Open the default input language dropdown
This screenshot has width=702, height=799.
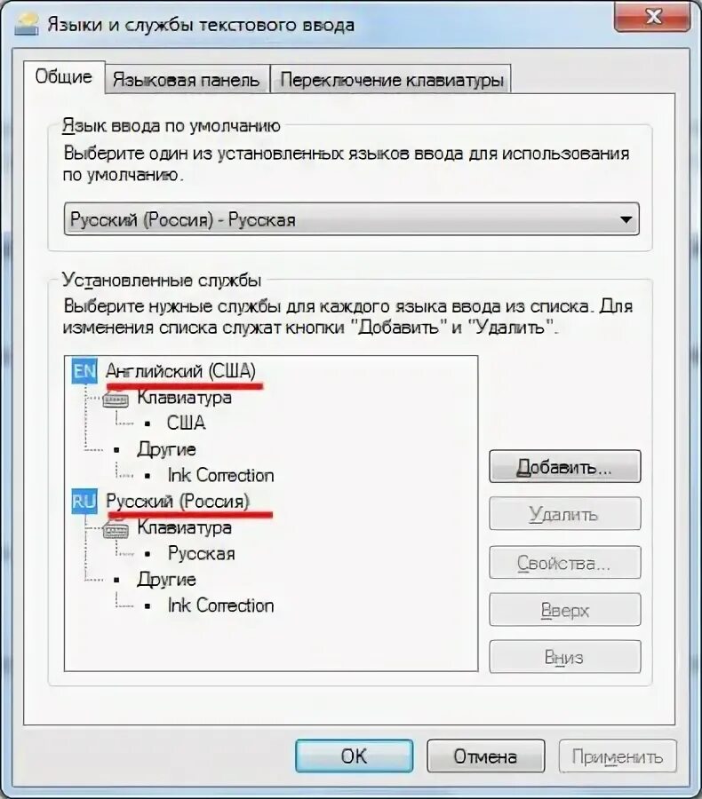[352, 219]
